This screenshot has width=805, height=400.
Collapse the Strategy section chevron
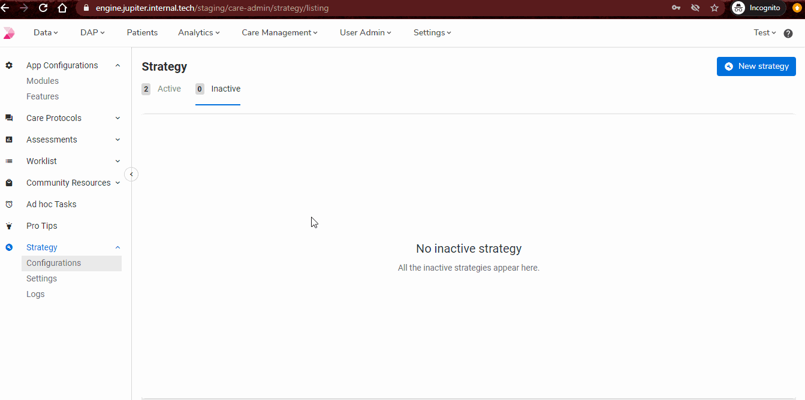(117, 247)
